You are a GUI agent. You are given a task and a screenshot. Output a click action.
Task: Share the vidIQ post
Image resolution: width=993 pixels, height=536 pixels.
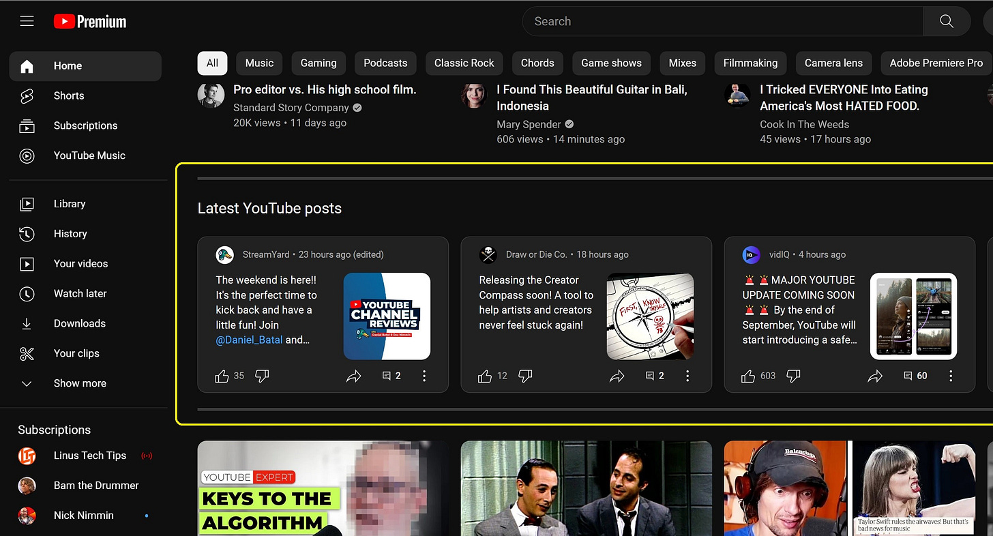(x=875, y=376)
